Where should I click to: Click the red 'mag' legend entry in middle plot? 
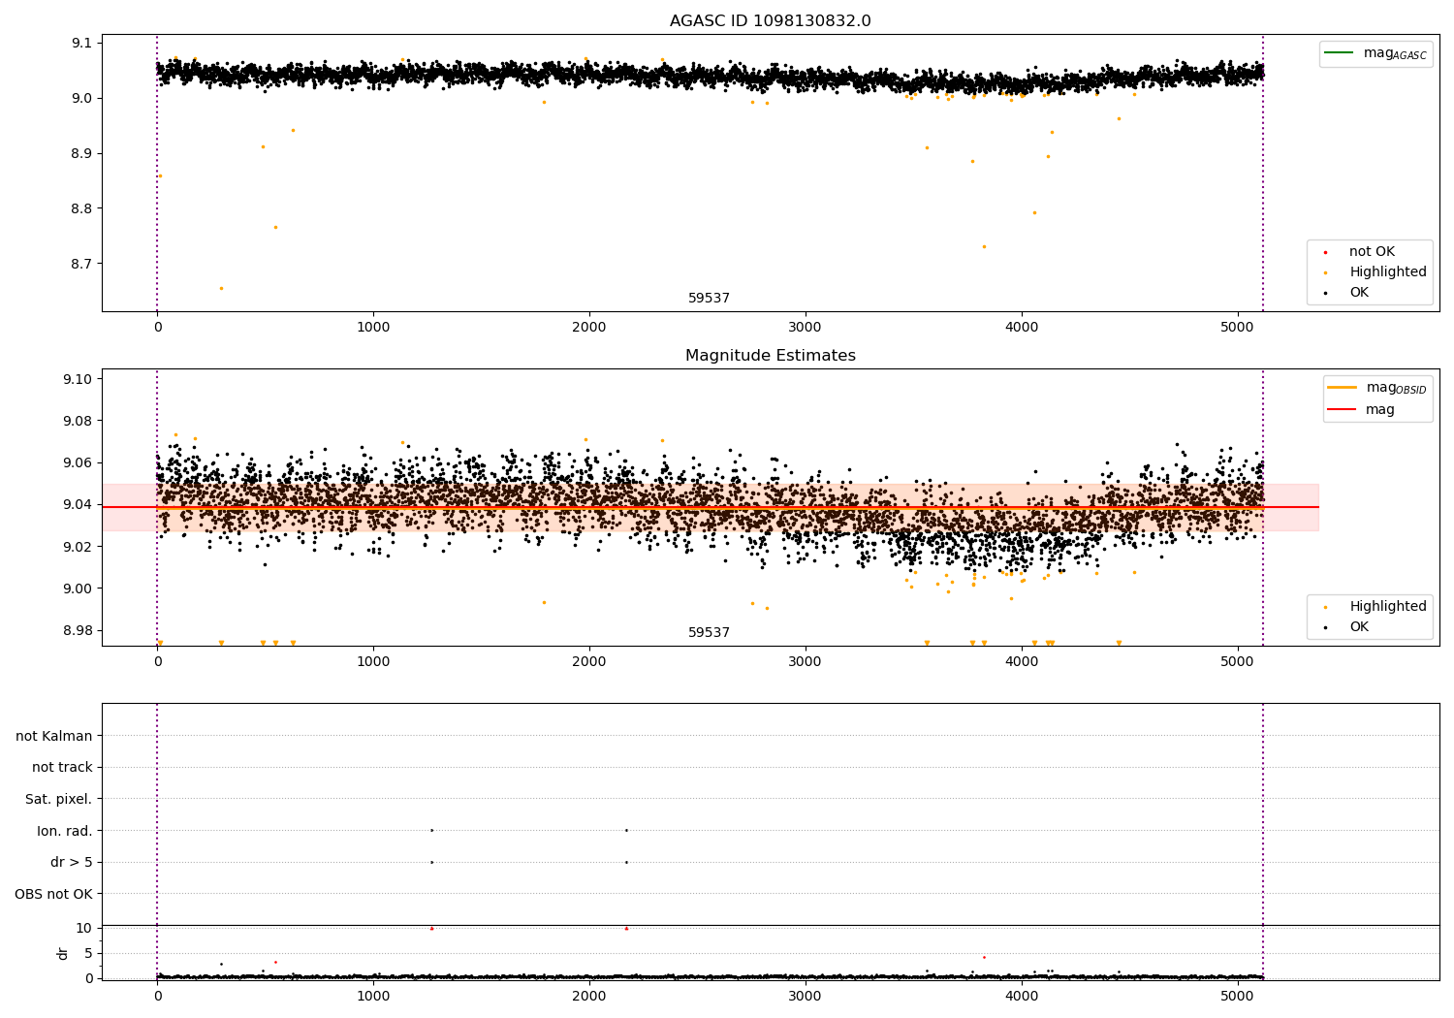coord(1361,410)
